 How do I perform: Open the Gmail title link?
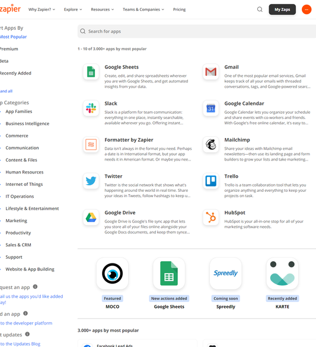(231, 67)
